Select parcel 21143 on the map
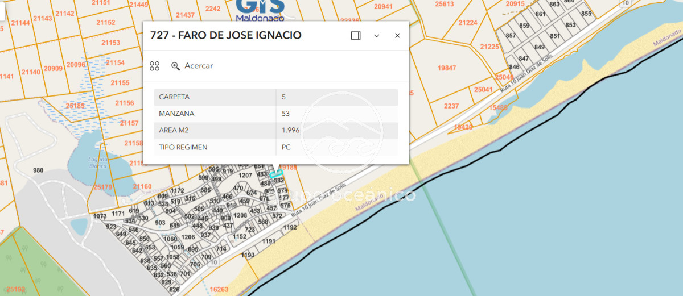 click(x=42, y=18)
